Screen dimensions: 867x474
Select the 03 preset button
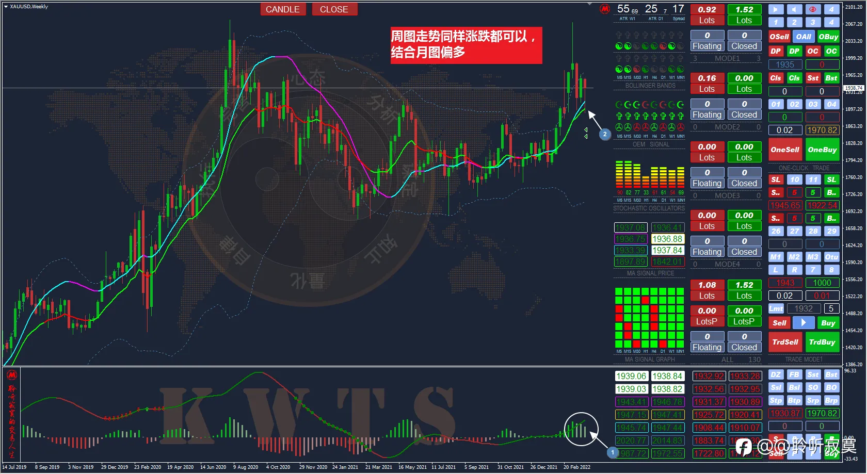(813, 104)
